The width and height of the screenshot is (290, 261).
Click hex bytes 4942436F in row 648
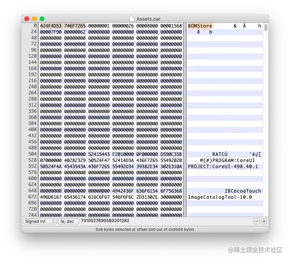[x=123, y=191]
